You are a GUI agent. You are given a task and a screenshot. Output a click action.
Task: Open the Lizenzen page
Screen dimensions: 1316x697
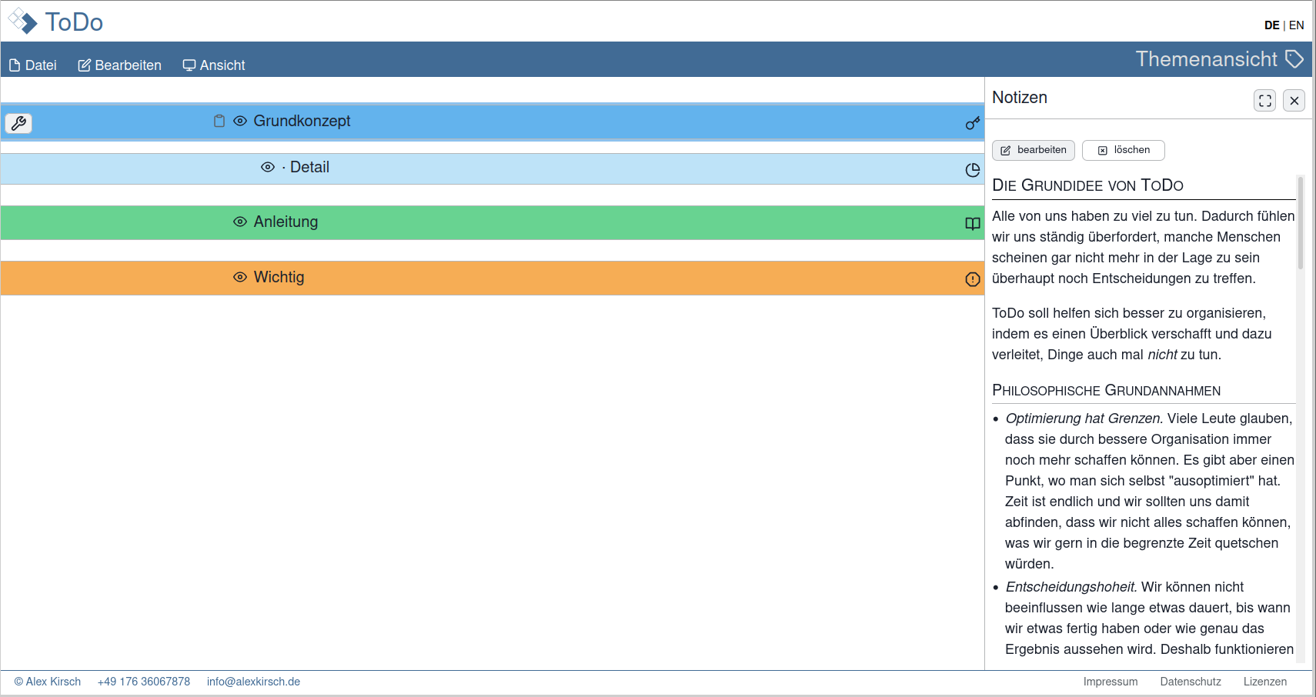pyautogui.click(x=1265, y=682)
